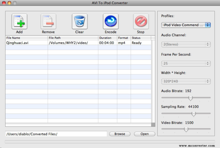Viewport: 220px width, 148px height.
Task: Close the AVI To iPod Converter window
Action: coord(4,3)
